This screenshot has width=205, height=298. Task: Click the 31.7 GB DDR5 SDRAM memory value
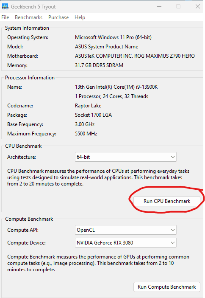click(x=99, y=65)
